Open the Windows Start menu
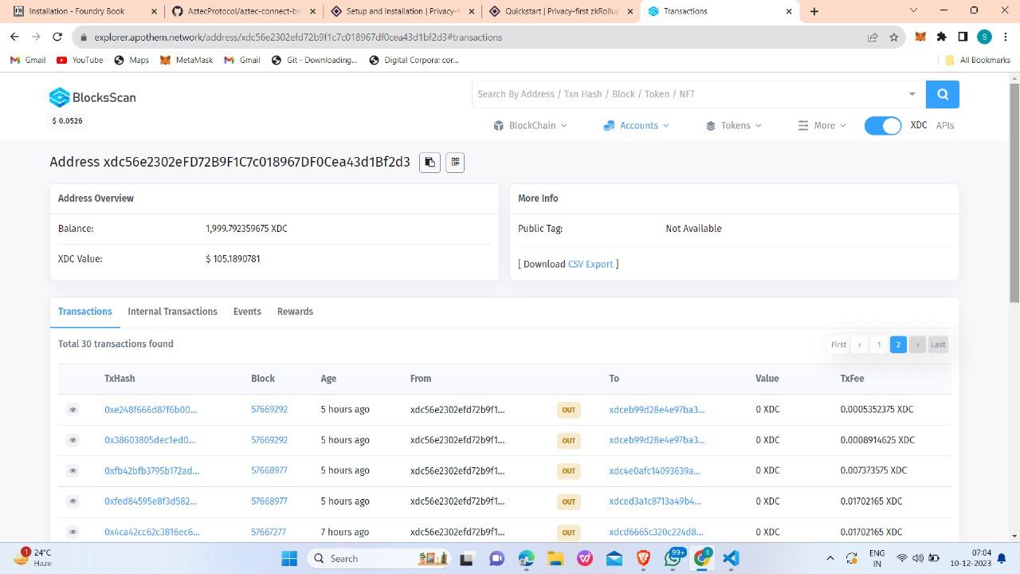 click(x=289, y=558)
